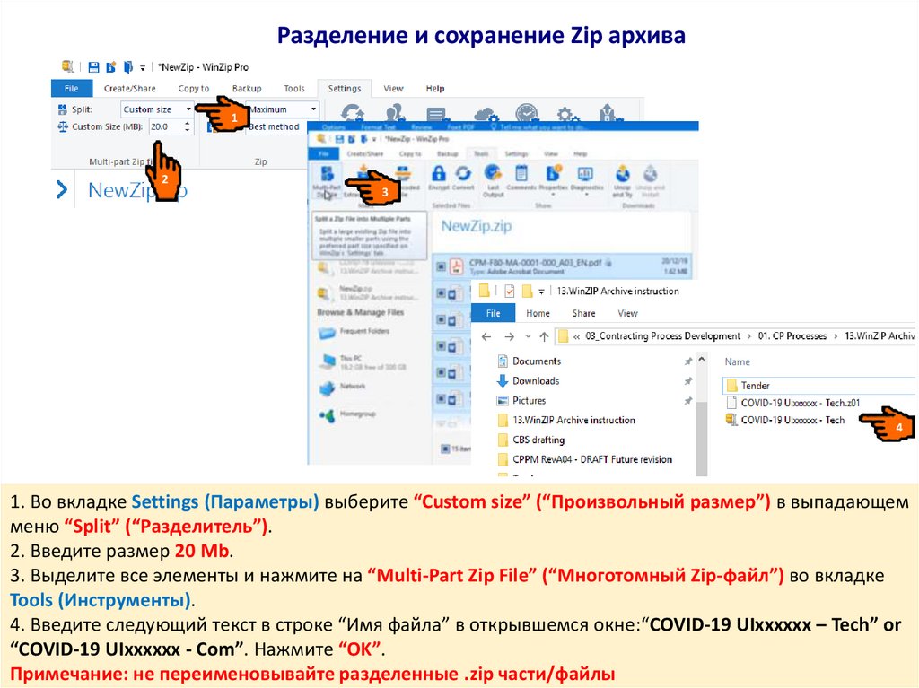Select the CPM-F80-MA-0001-000_A03_EN.pdf file row
919x688 pixels.
(562, 266)
